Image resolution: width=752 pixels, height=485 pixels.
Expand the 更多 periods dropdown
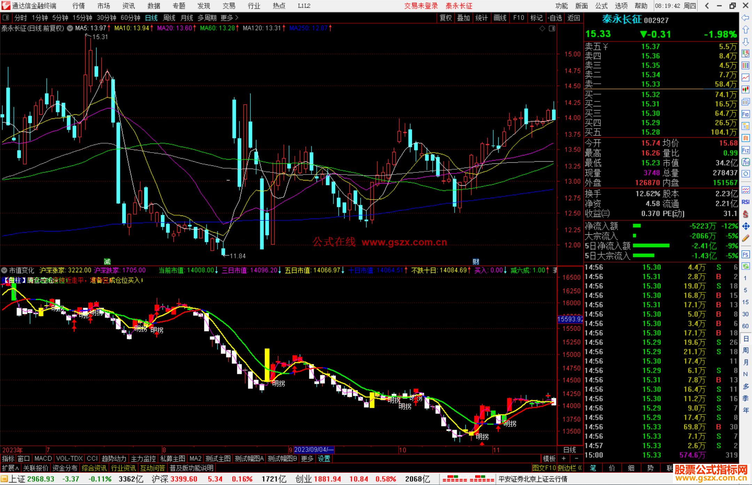[229, 18]
